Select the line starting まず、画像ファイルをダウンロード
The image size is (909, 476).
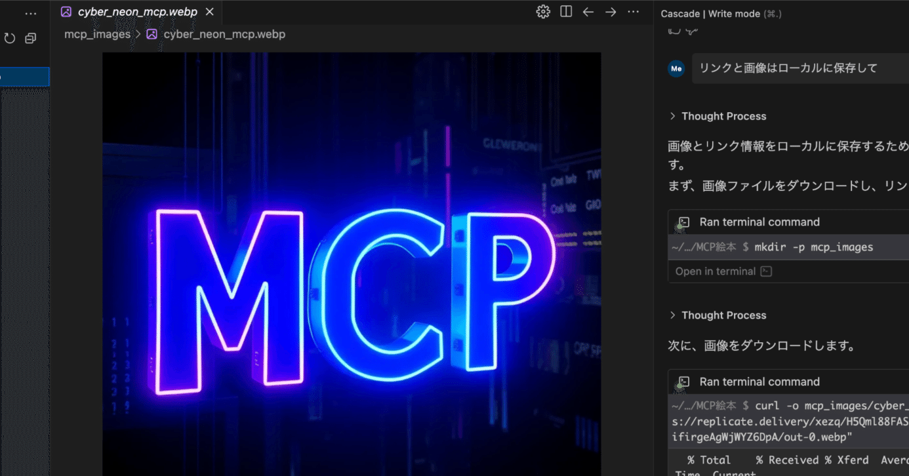pyautogui.click(x=788, y=186)
